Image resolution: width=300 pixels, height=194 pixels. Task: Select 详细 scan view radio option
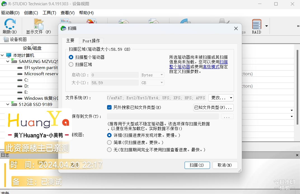click(x=109, y=135)
